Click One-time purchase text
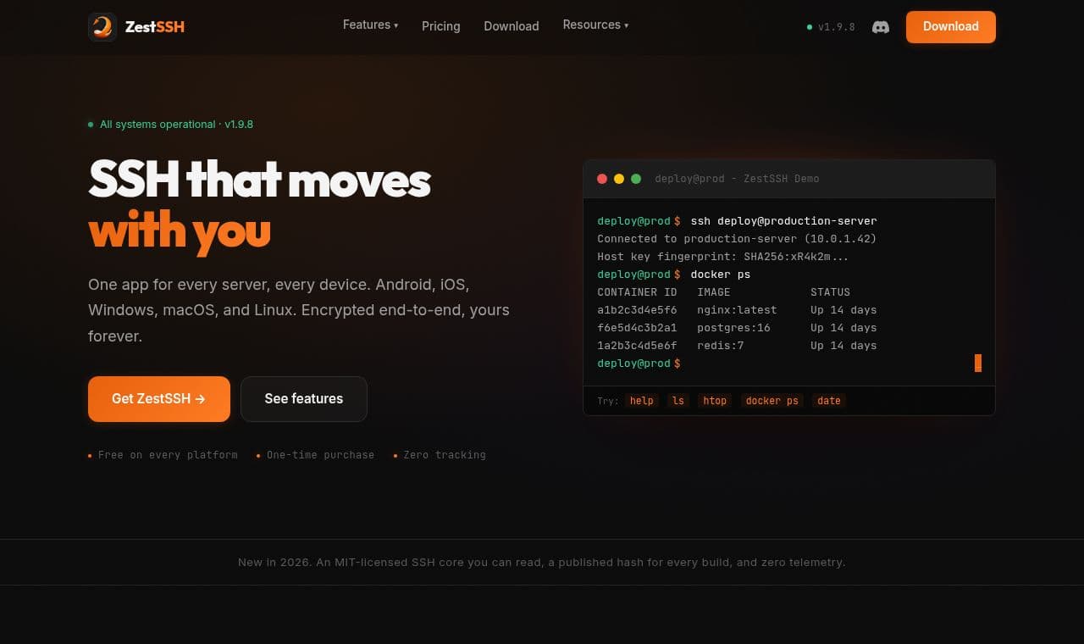The image size is (1084, 644). tap(320, 455)
